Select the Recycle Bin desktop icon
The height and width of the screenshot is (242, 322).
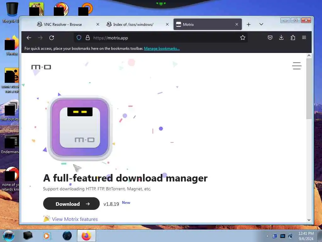pyautogui.click(x=11, y=12)
